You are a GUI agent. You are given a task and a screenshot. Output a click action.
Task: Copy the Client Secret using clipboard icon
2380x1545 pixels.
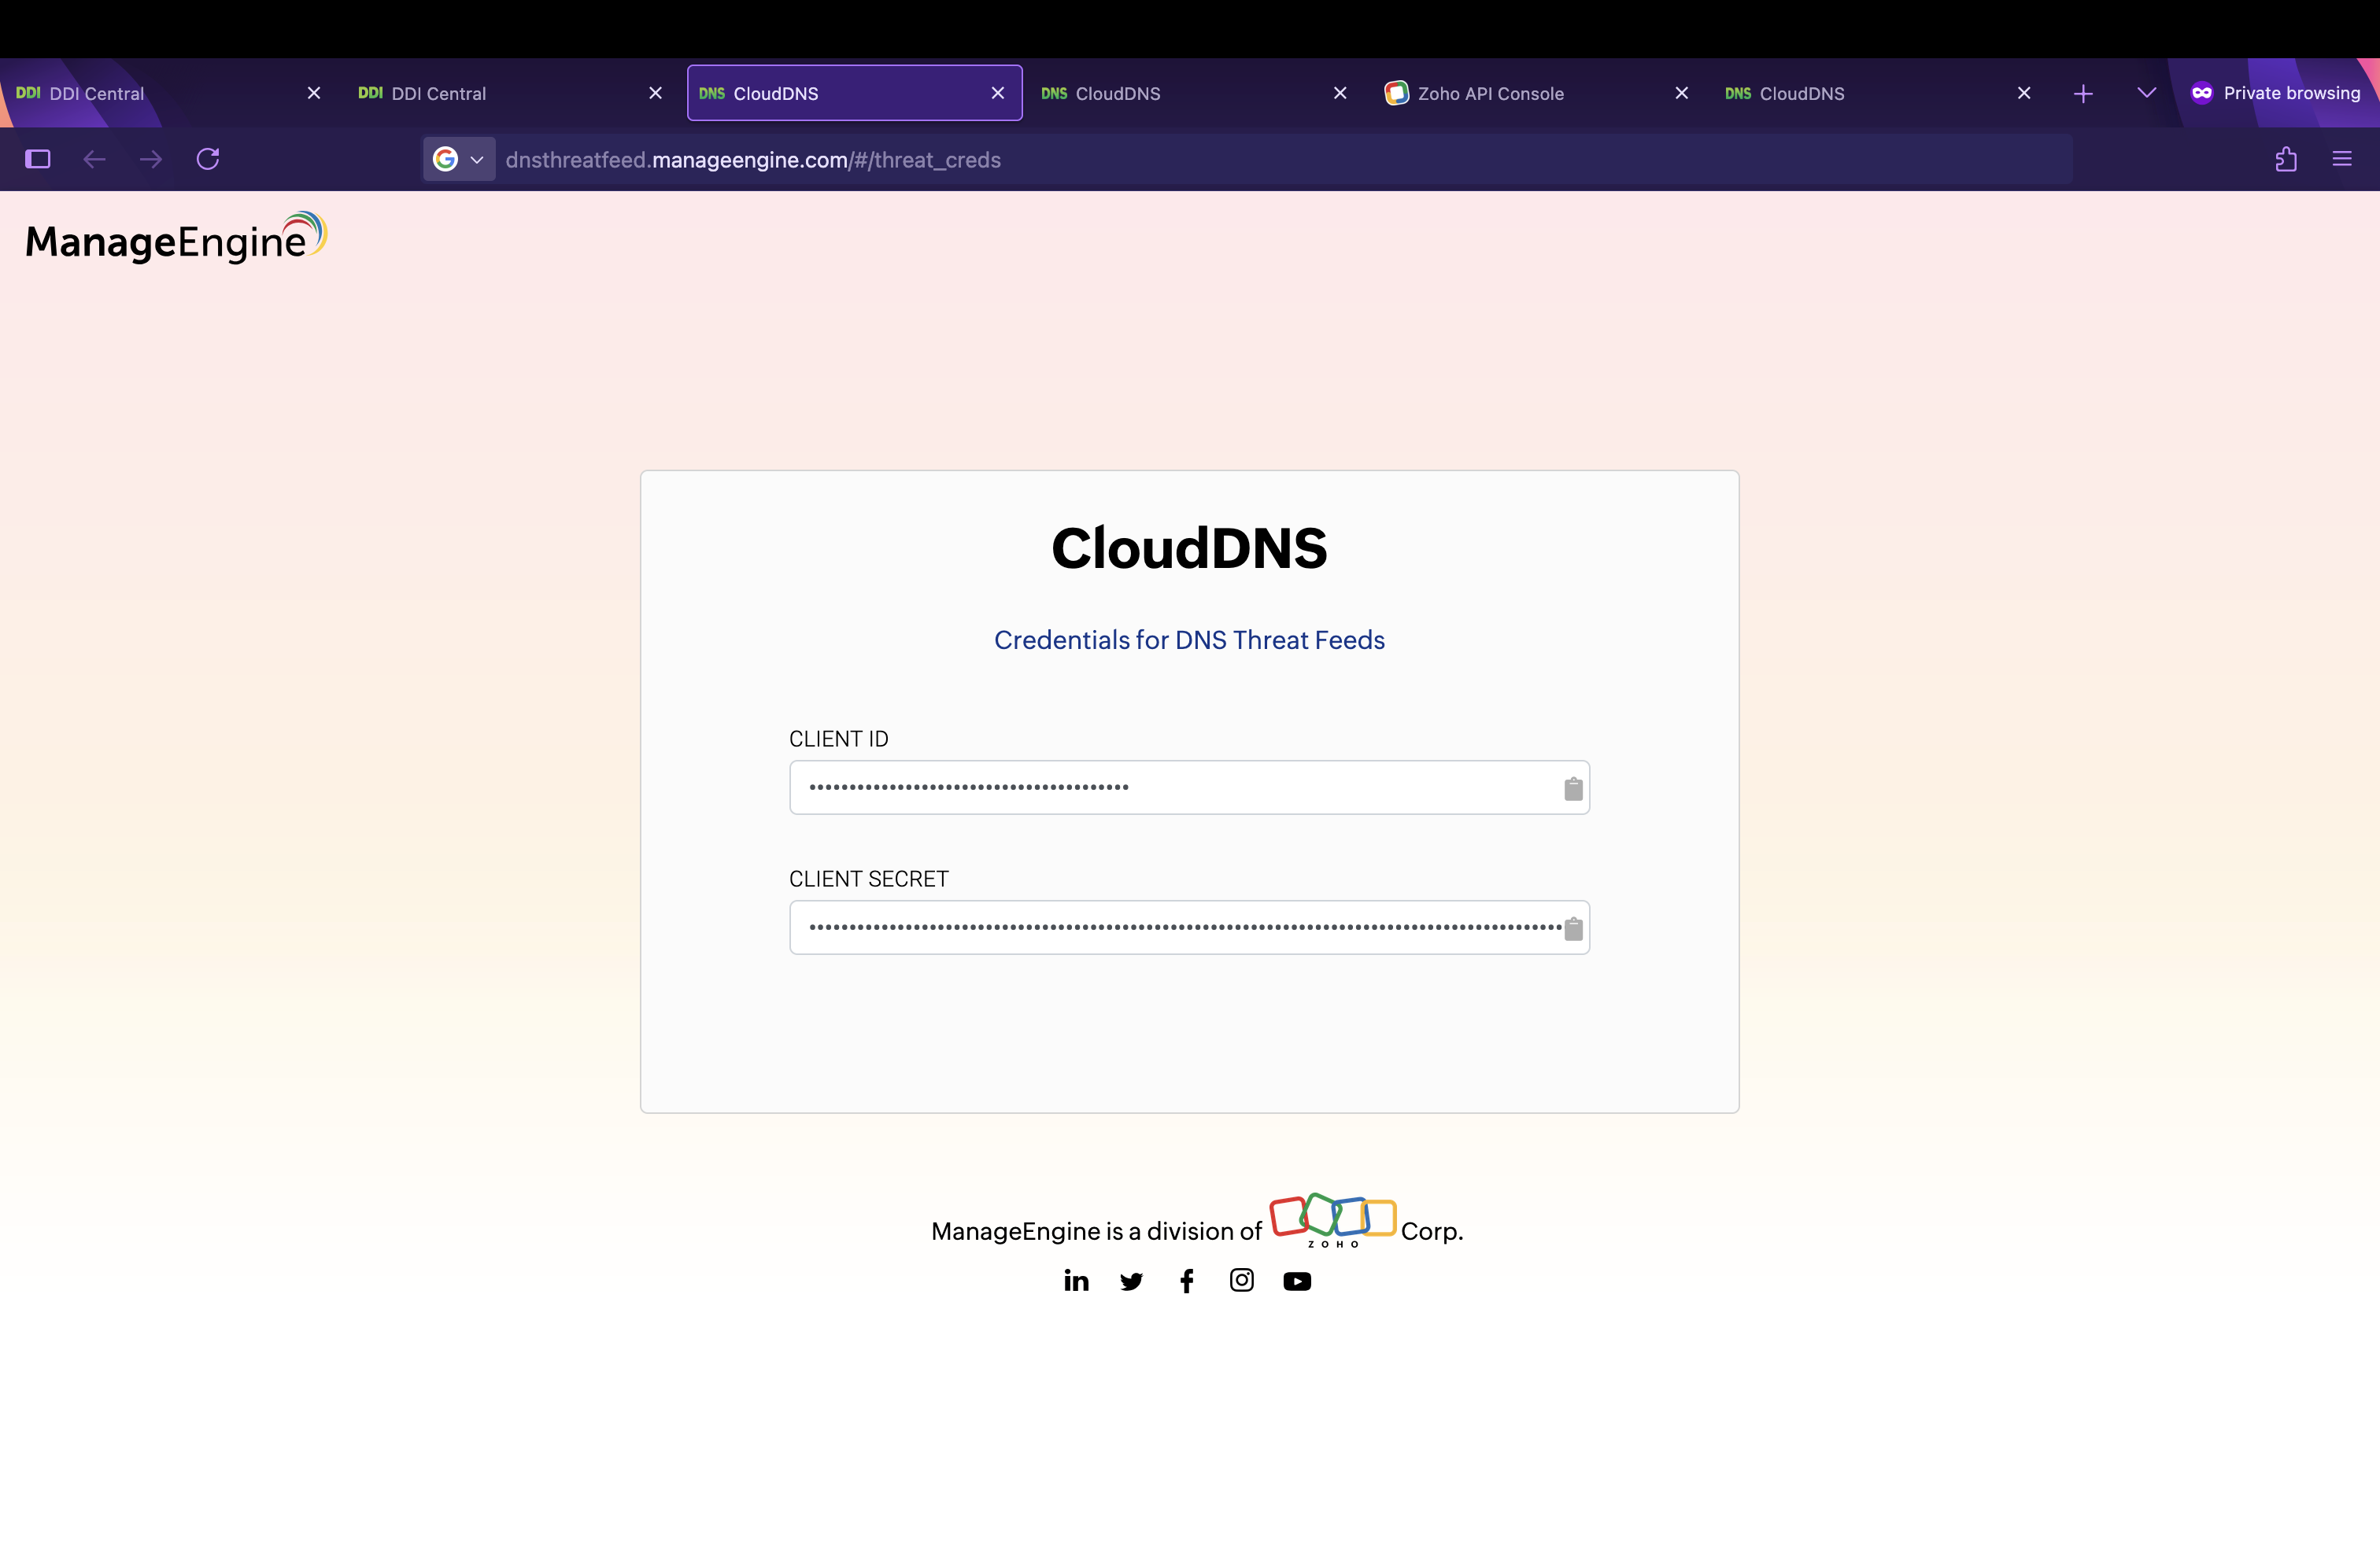tap(1572, 927)
